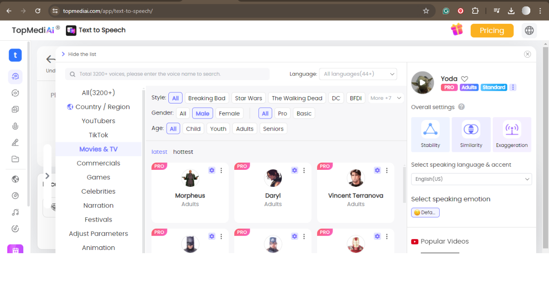
Task: Favorite Yoda voice with heart icon
Action: 464,79
